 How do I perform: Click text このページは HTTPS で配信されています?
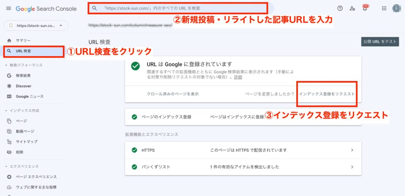point(248,150)
